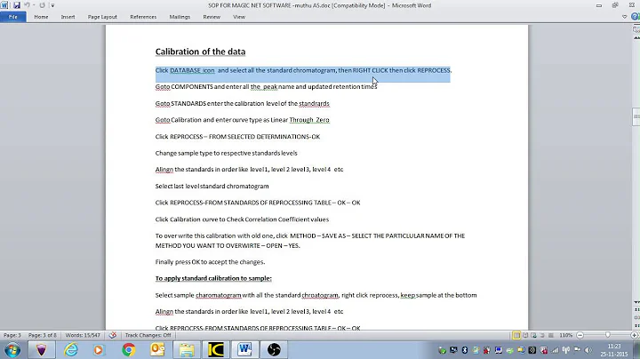Switch to the Insert ribbon tab
Viewport: 640px width, 359px height.
68,17
